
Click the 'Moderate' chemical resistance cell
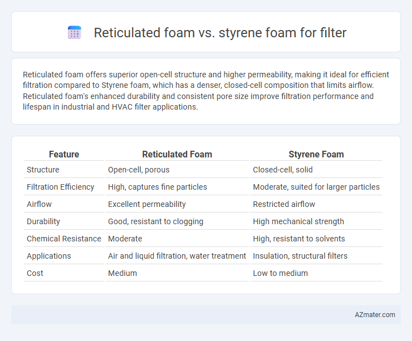(125, 239)
